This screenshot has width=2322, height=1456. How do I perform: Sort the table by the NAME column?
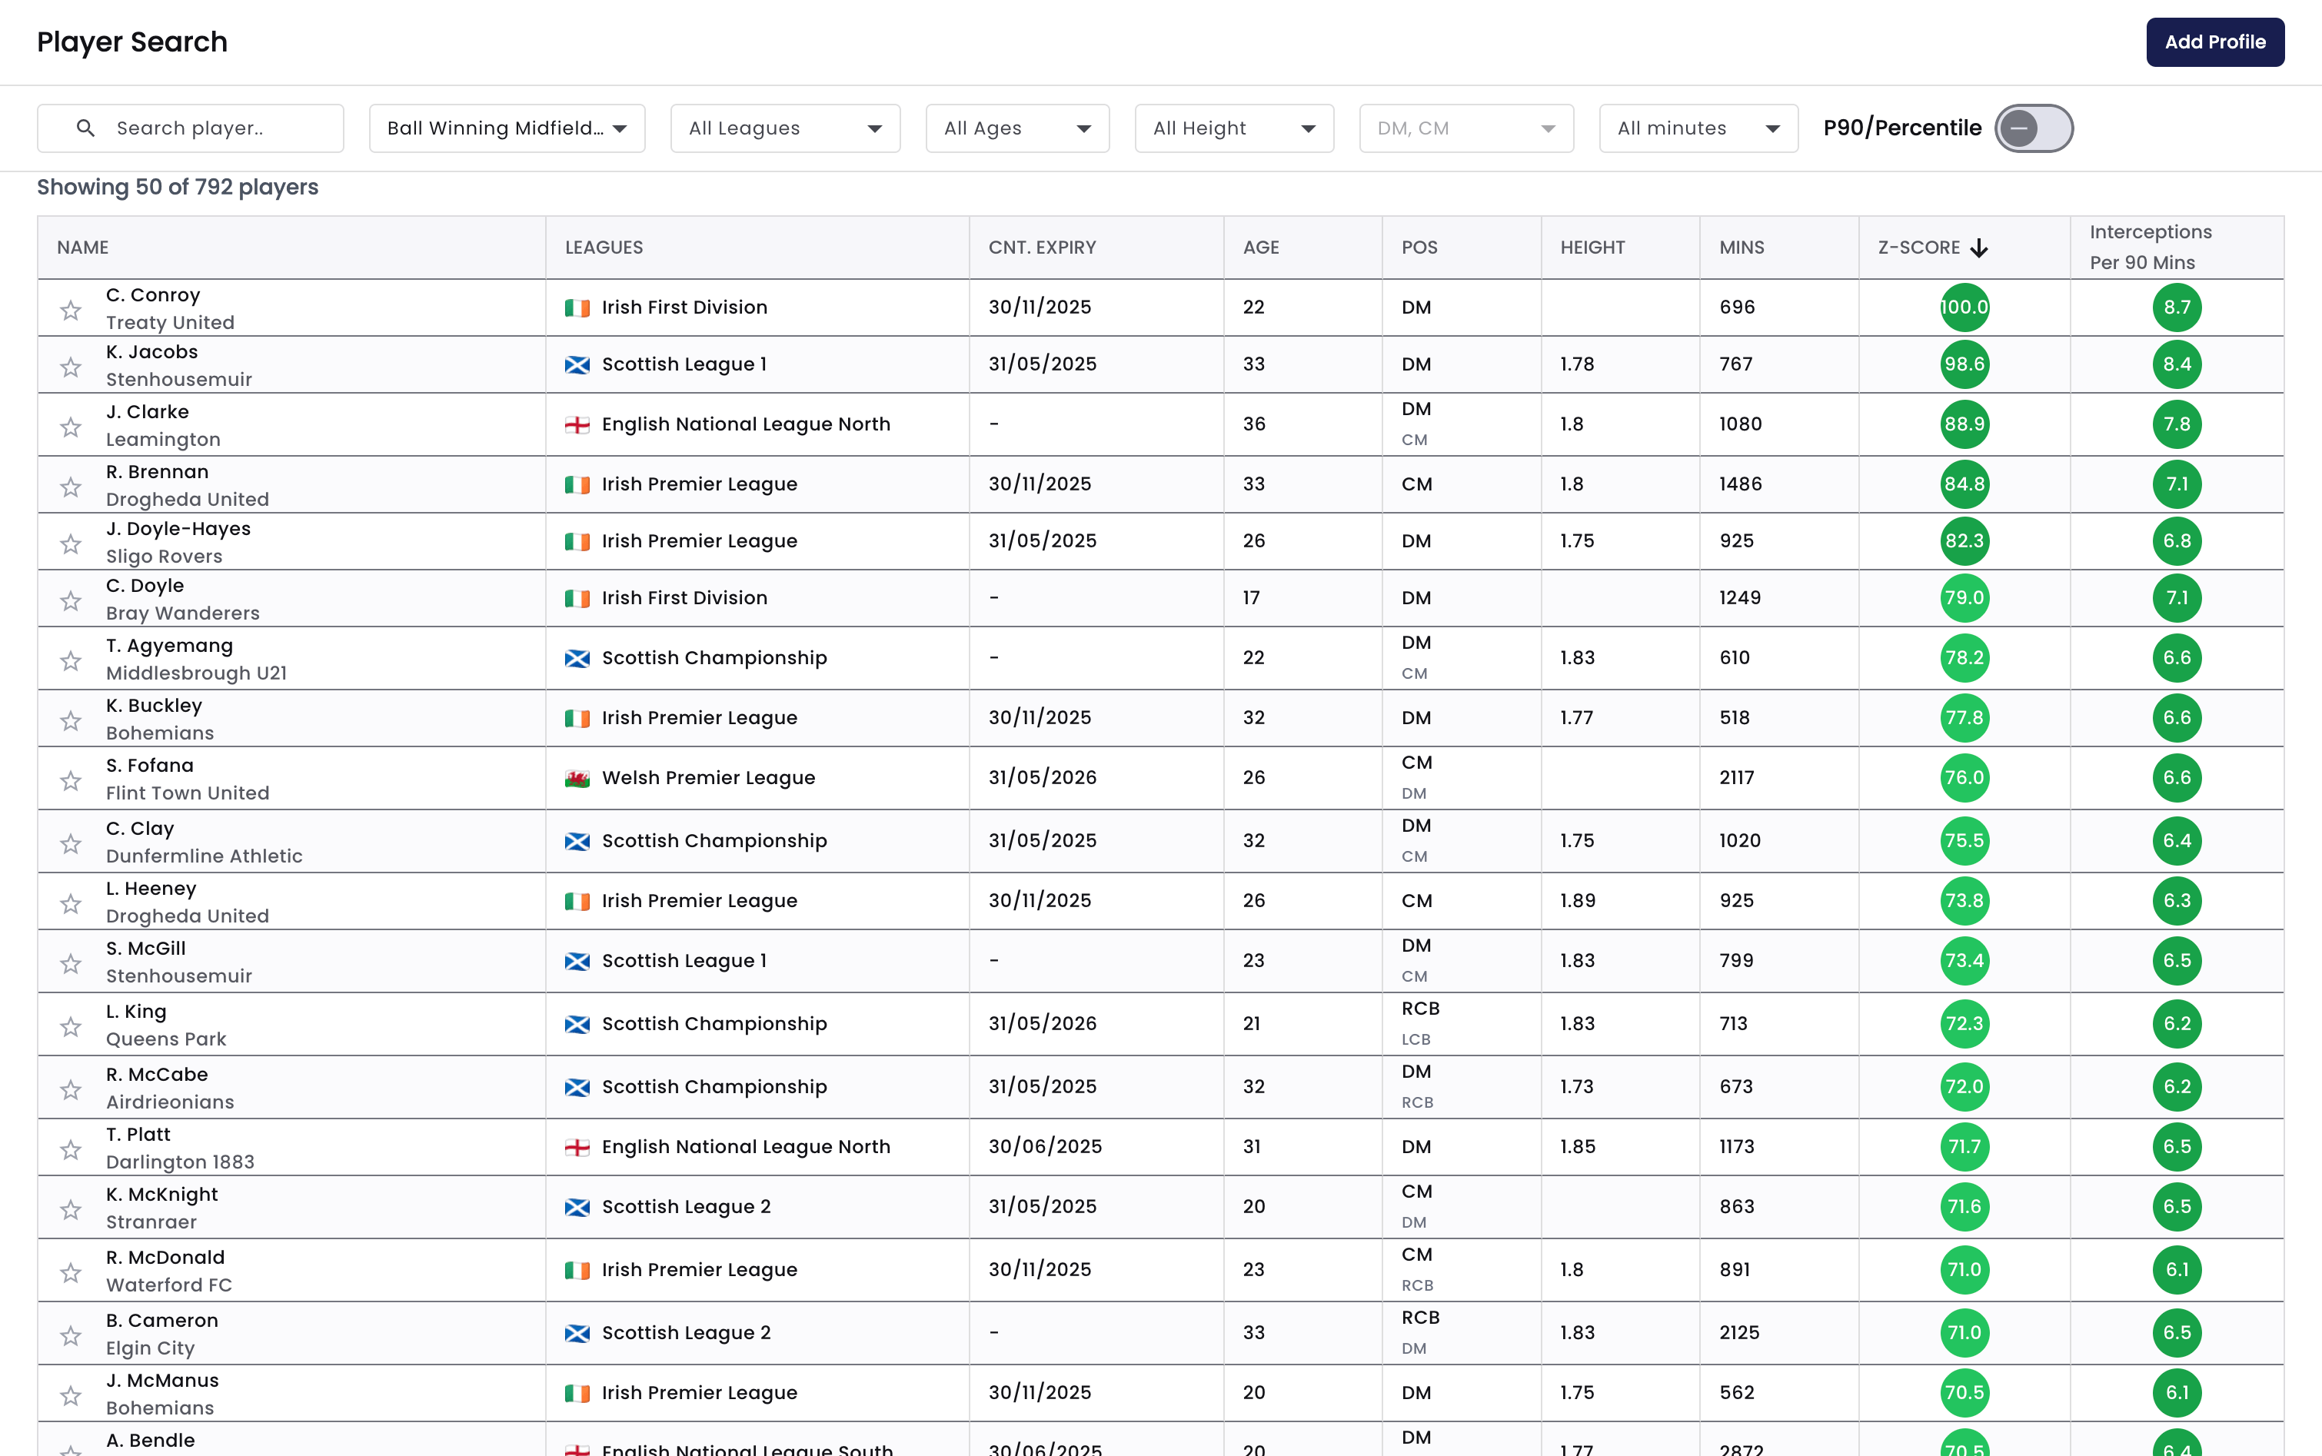(x=83, y=248)
